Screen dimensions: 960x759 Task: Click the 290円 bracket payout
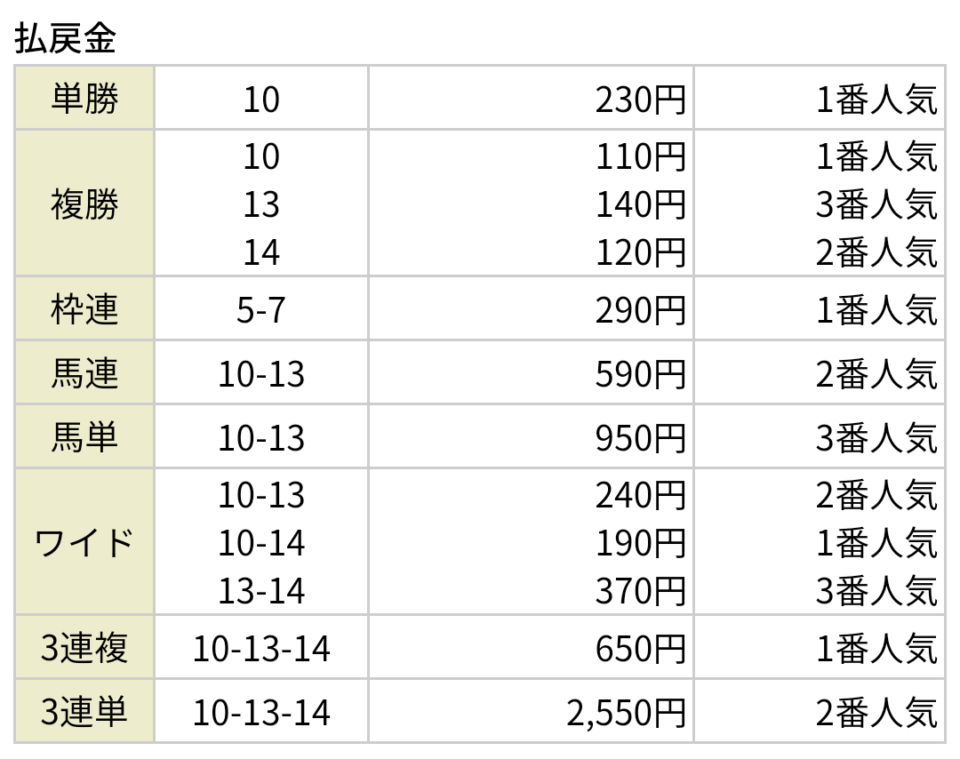pyautogui.click(x=640, y=309)
